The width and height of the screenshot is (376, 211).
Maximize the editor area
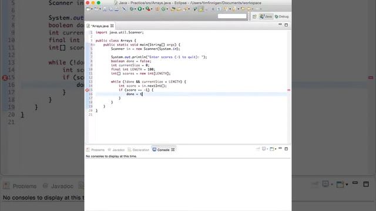pyautogui.click(x=286, y=25)
